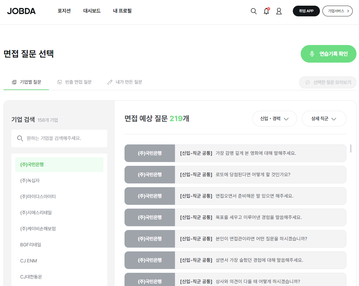Click the 취업 APP button

[306, 11]
